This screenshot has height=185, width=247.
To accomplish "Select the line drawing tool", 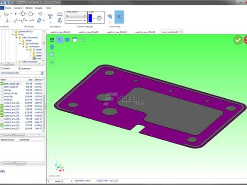I will coord(15,20).
